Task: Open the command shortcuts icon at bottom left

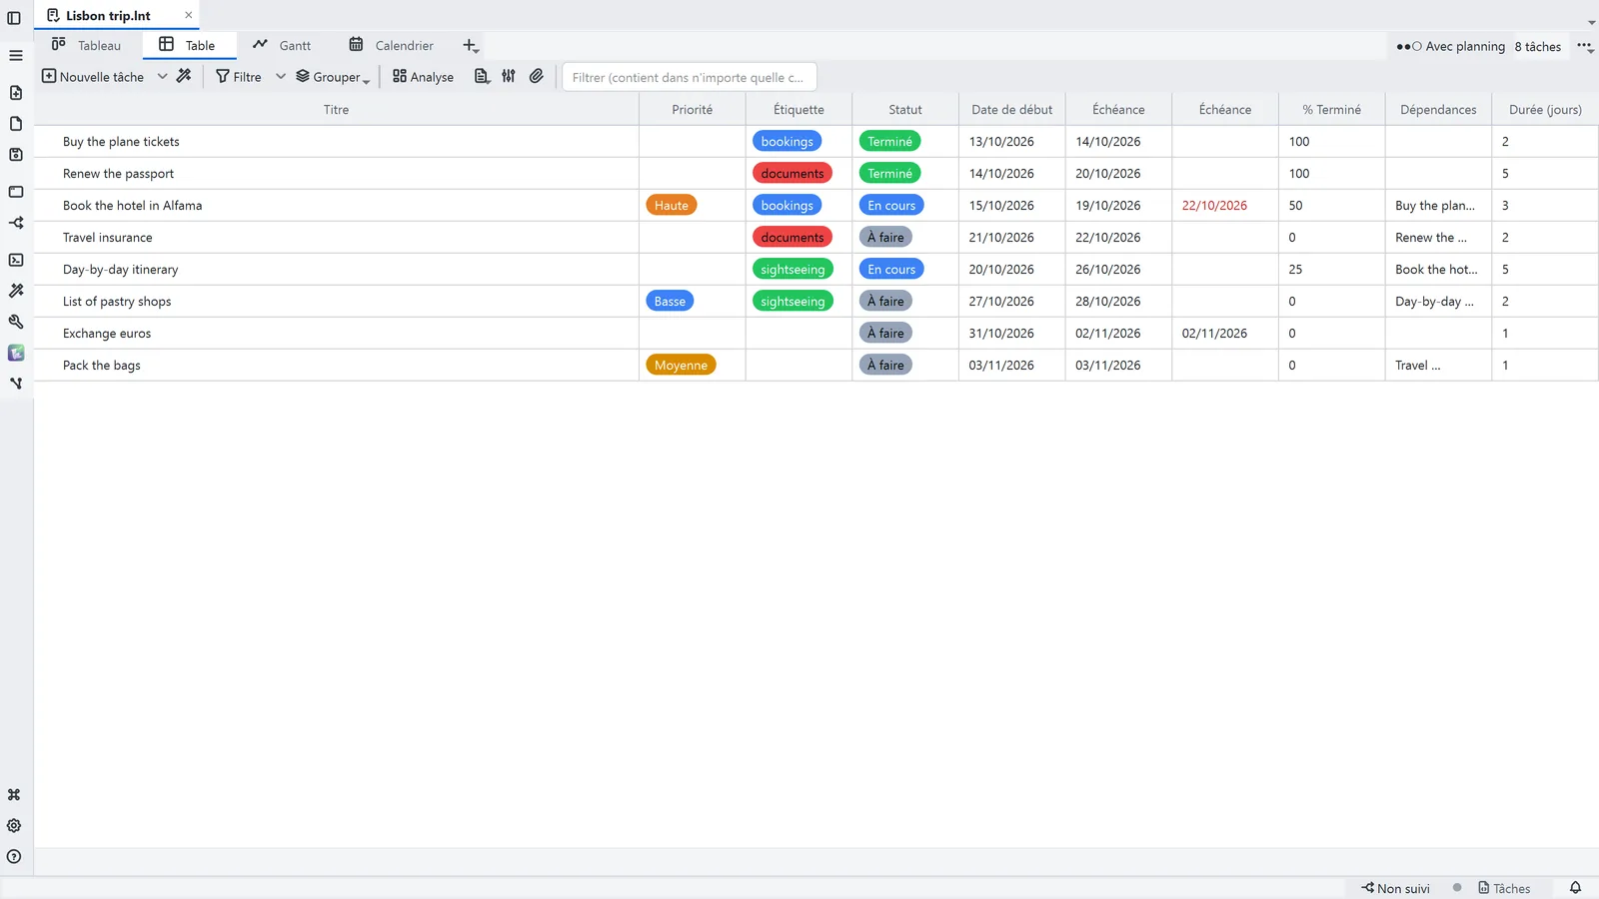Action: [14, 795]
